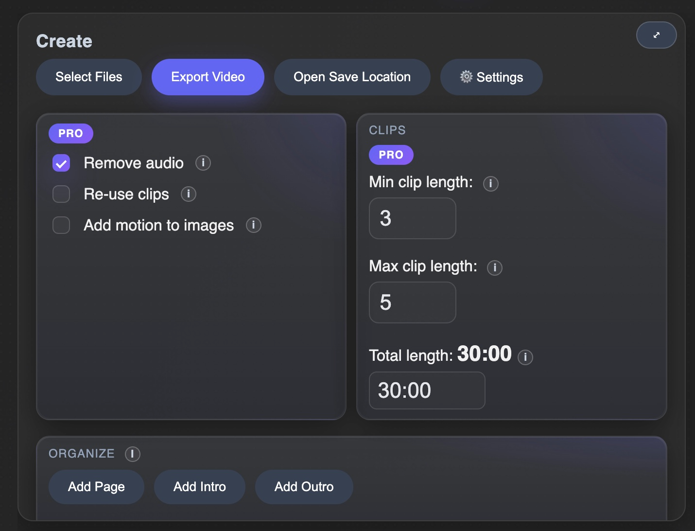Select the Min clip length input showing 3
The image size is (695, 531).
(412, 218)
